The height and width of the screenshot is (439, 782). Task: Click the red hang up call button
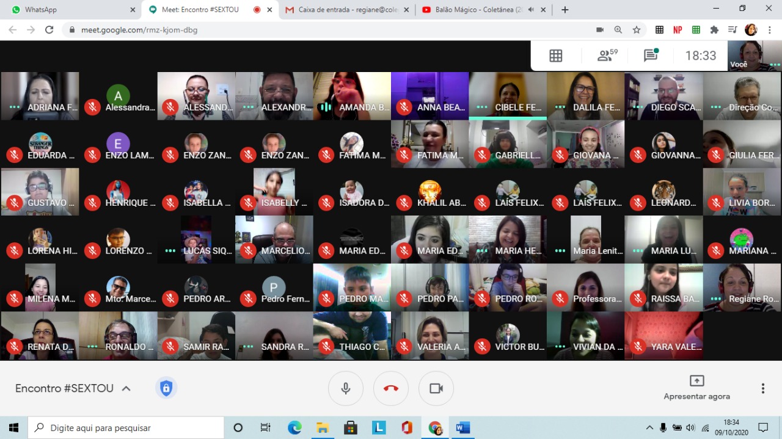391,388
